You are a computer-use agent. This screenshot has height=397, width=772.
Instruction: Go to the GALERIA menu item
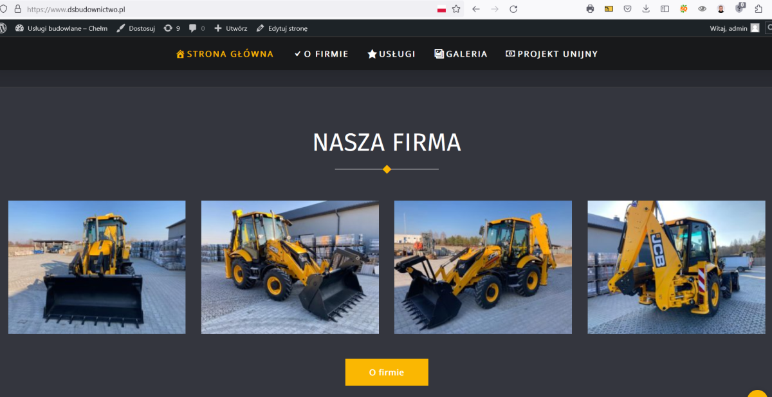click(461, 54)
